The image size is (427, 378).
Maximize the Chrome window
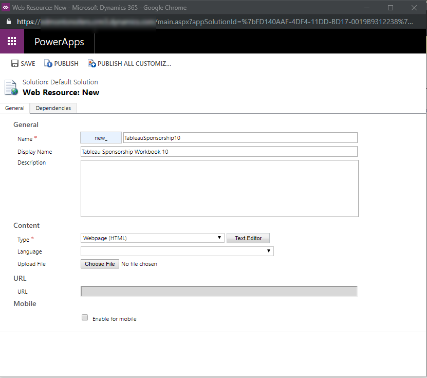(391, 8)
